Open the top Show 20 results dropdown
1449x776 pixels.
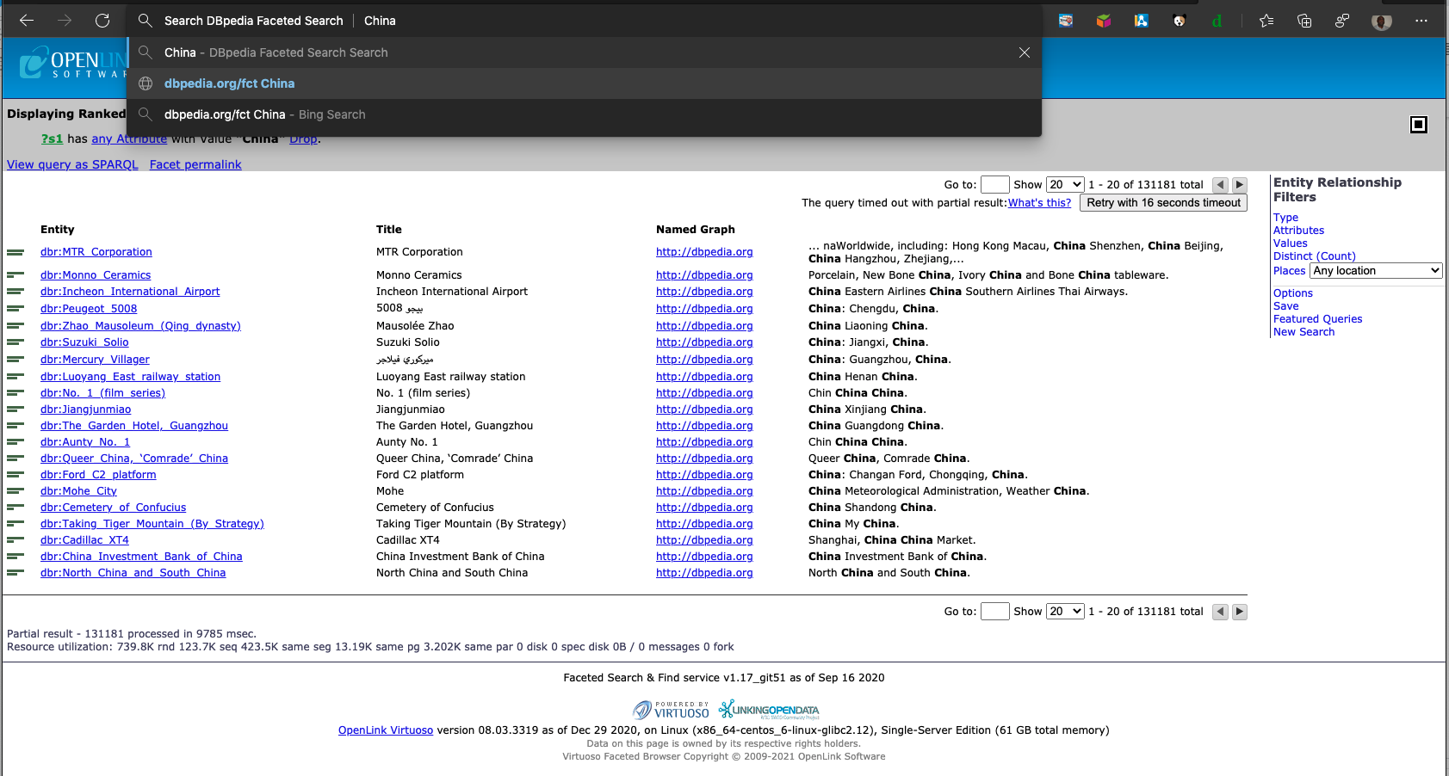pyautogui.click(x=1065, y=185)
